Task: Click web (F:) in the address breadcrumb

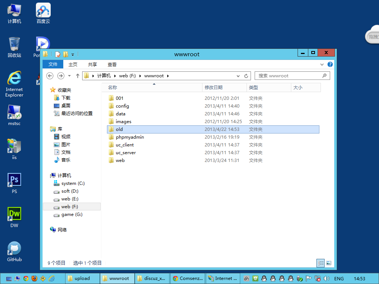Action: tap(127, 76)
